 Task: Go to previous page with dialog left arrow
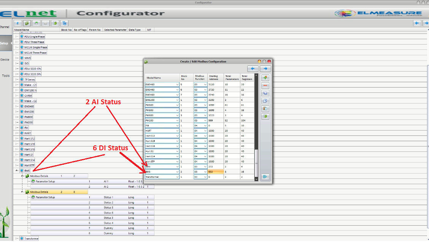tap(253, 69)
